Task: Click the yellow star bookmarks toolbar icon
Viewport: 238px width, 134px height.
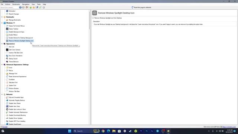Action: 34,7
